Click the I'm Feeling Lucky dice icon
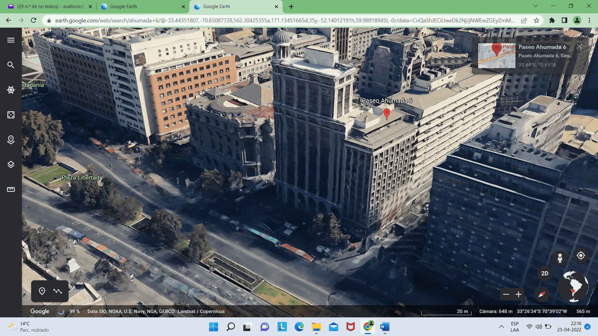 [11, 115]
